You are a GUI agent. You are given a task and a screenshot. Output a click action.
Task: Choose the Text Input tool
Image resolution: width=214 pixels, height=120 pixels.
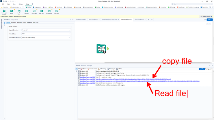coord(57,12)
